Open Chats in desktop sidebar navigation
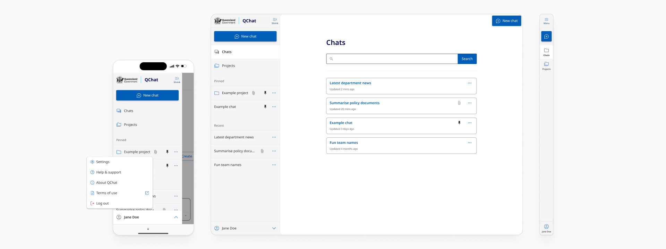Viewport: 666px width, 249px height. click(x=245, y=52)
